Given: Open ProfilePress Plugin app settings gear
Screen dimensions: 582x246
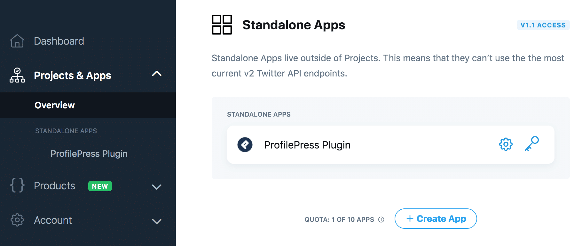Looking at the screenshot, I should [x=506, y=144].
